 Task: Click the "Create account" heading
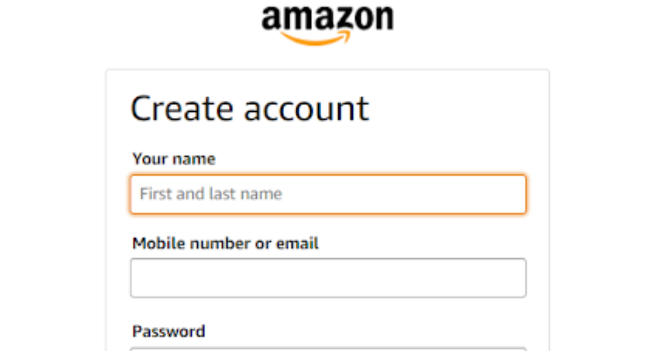tap(249, 108)
